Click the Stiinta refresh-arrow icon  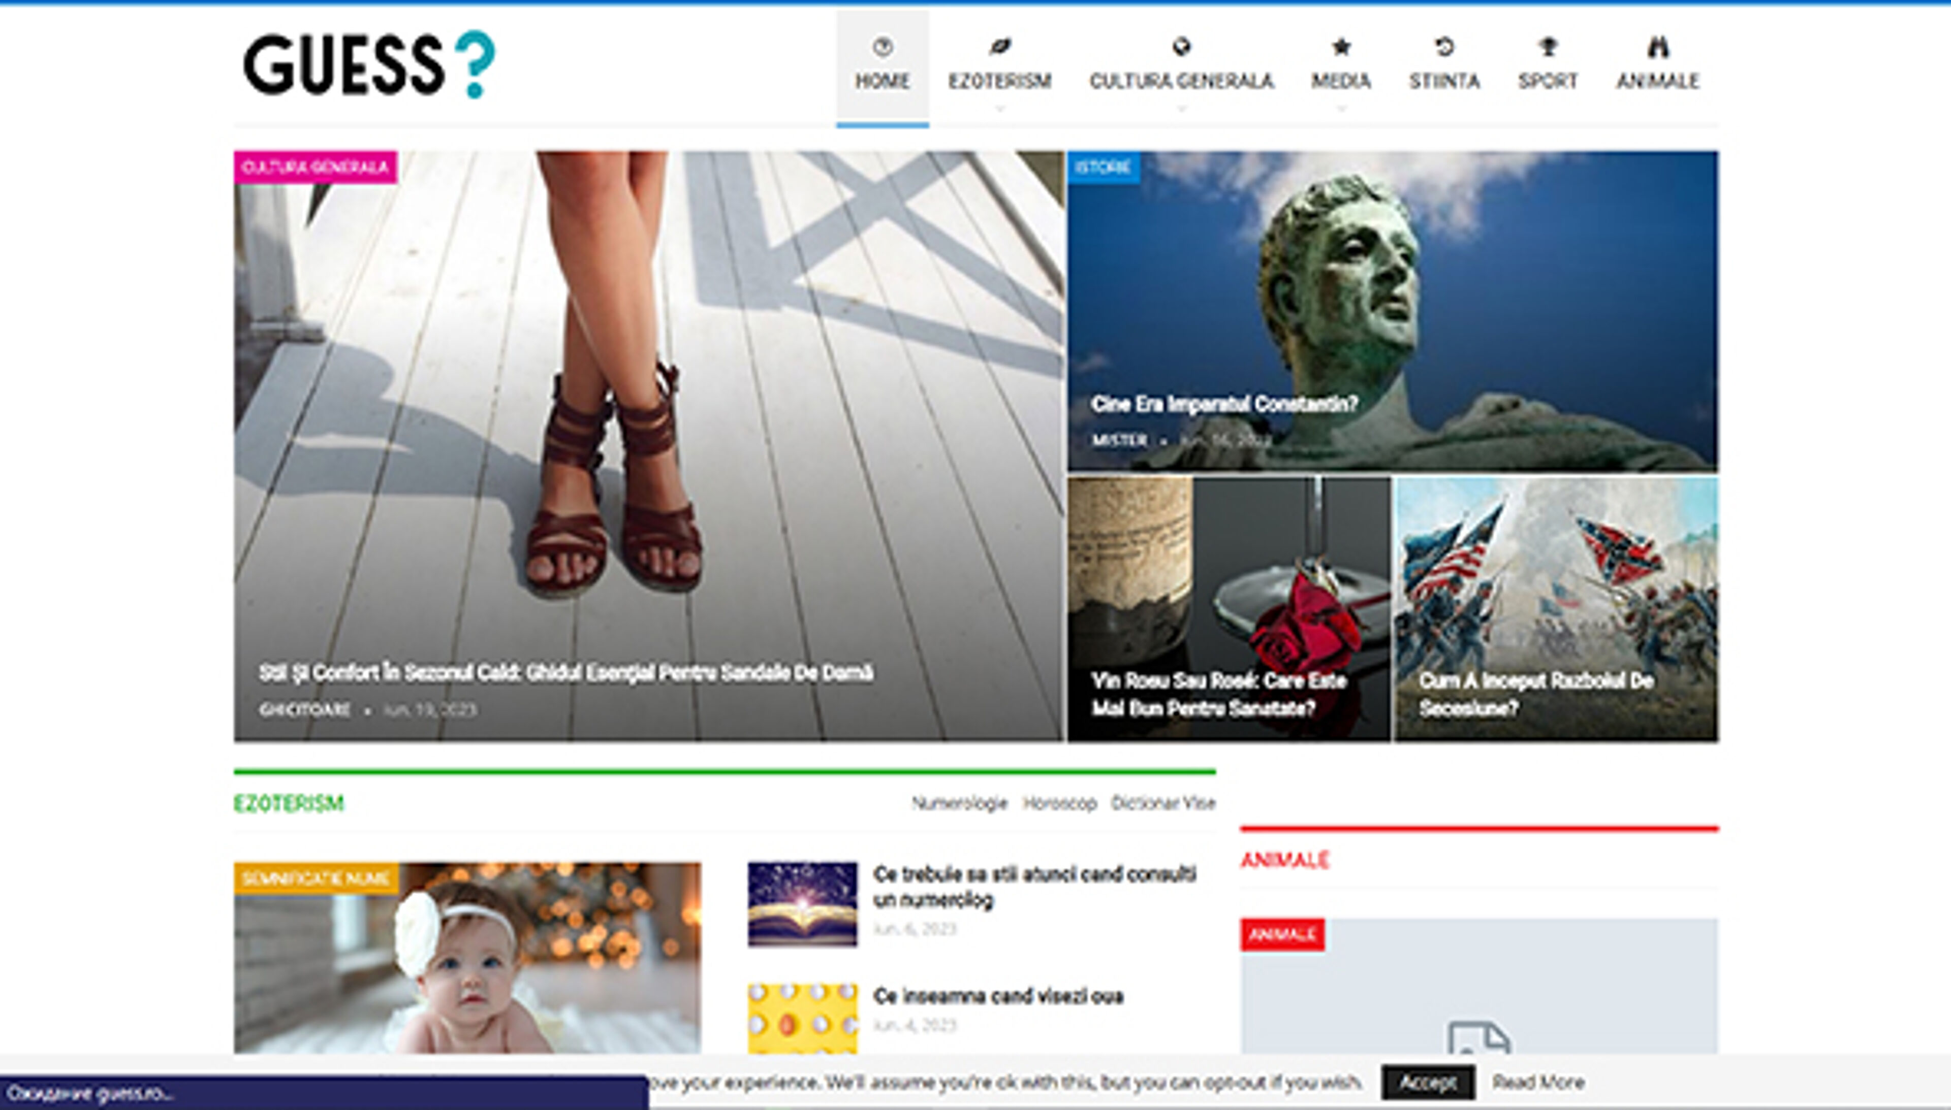pos(1444,47)
